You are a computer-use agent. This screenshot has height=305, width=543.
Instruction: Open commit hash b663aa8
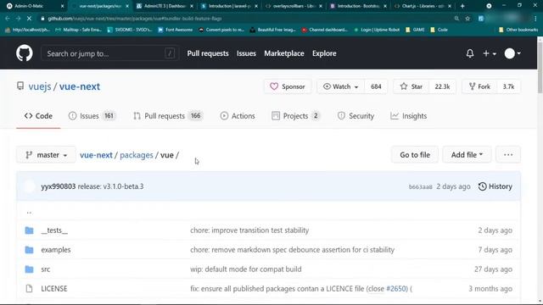421,186
